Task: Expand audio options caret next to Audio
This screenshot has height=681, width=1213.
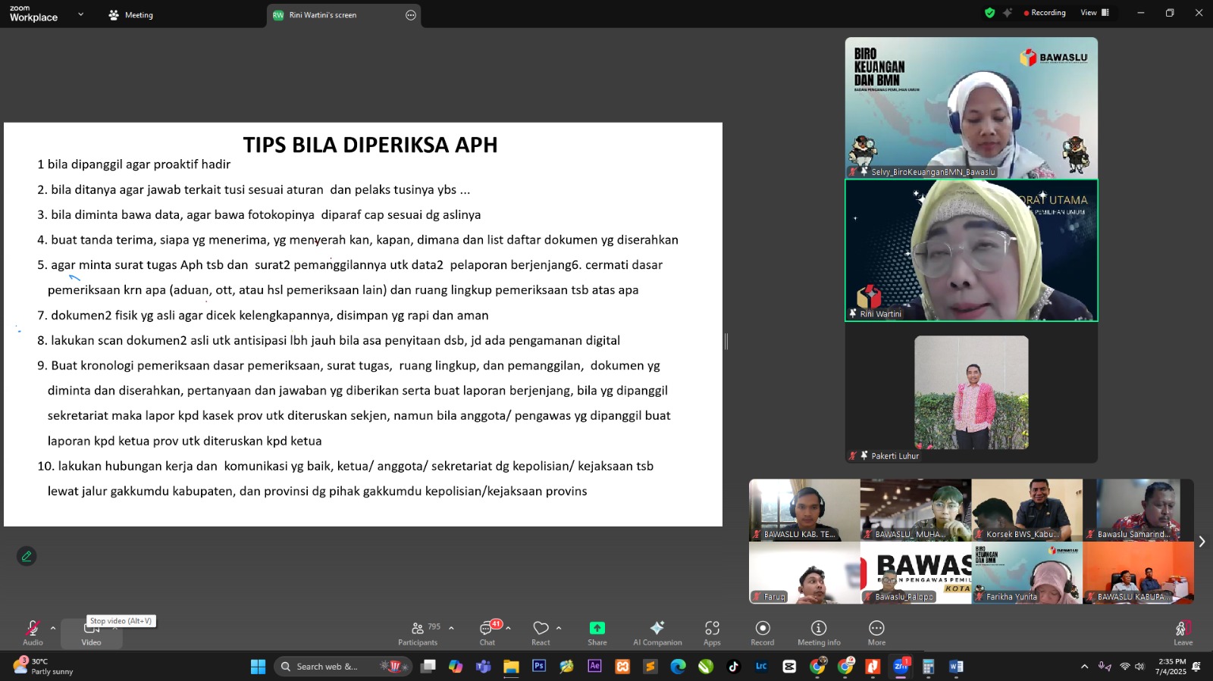Action: point(53,628)
